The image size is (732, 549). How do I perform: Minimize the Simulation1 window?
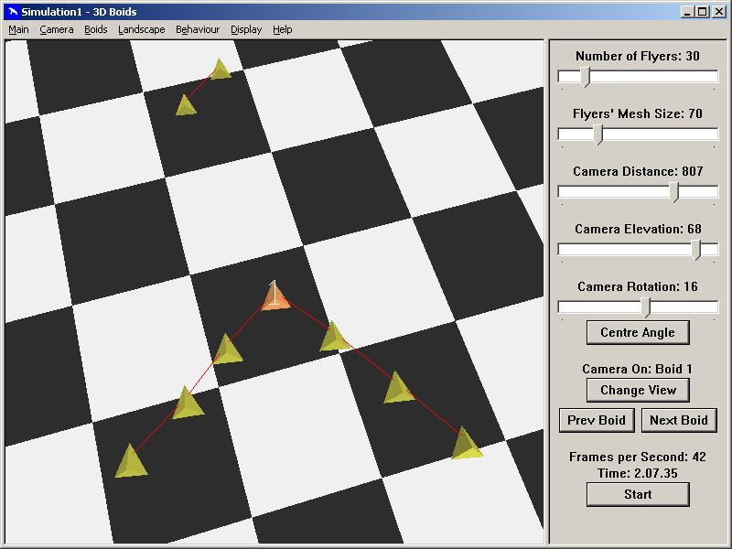(x=687, y=12)
